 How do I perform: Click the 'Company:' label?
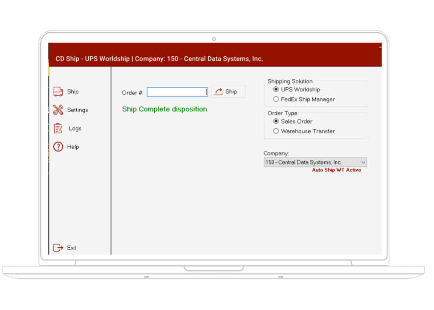pos(276,153)
